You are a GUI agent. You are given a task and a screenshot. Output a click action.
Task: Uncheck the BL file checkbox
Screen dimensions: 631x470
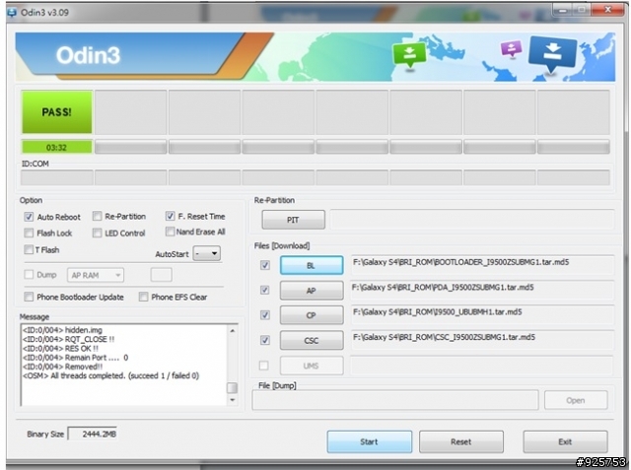tap(265, 265)
